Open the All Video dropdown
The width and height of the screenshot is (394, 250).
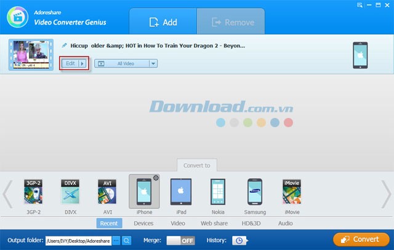coord(126,63)
